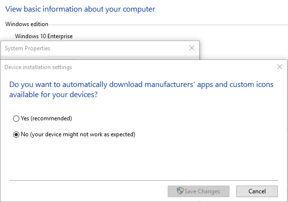
Task: Click the divider line beside Windows edition
Action: coord(169,25)
